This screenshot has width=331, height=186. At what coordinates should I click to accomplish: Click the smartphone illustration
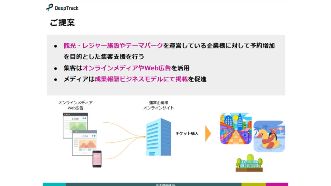coord(97,159)
